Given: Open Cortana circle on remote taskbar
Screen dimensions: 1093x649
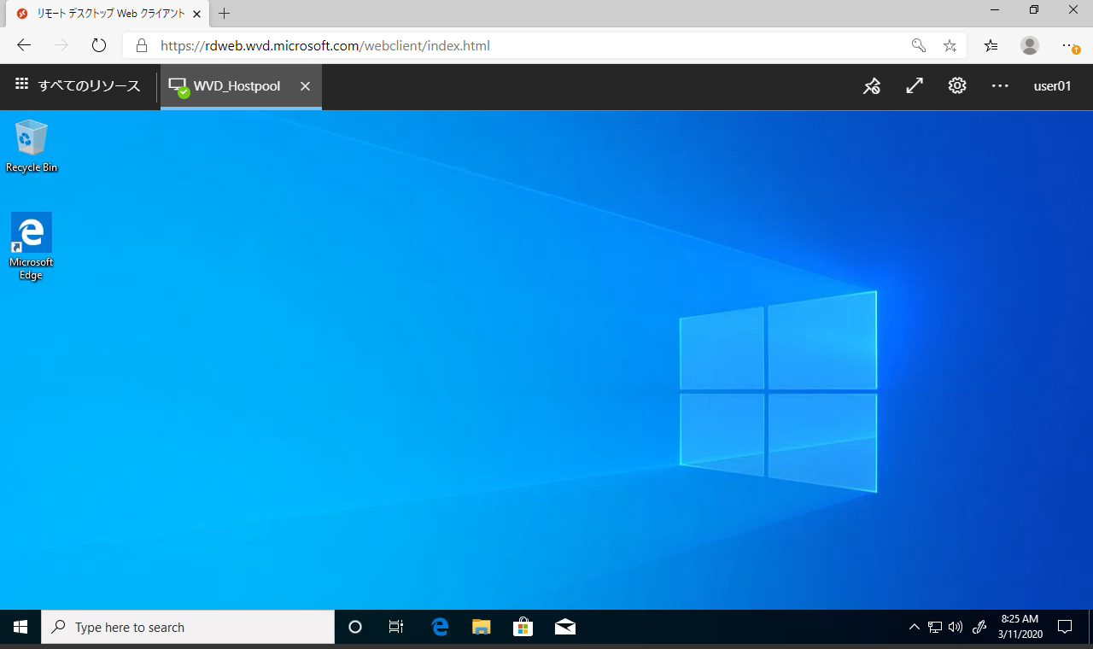Looking at the screenshot, I should (355, 627).
